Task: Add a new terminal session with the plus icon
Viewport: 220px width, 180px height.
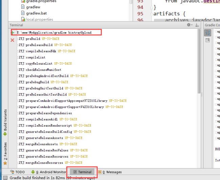Action: pyautogui.click(x=13, y=32)
